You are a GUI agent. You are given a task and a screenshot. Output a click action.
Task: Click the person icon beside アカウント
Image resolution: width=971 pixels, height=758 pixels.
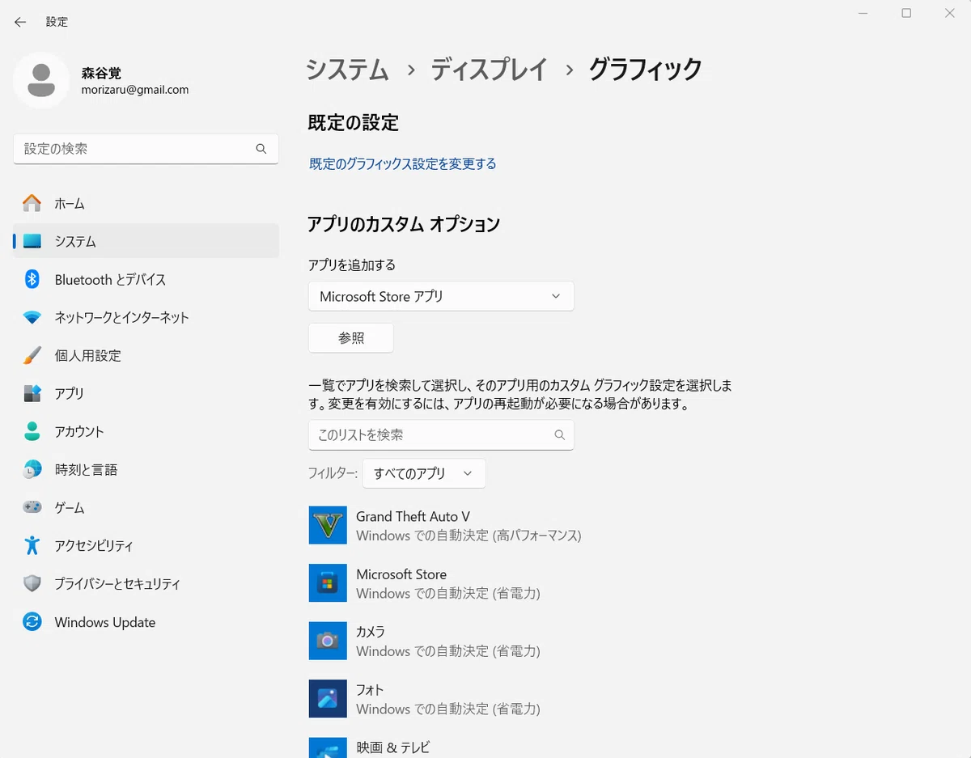[x=32, y=431]
